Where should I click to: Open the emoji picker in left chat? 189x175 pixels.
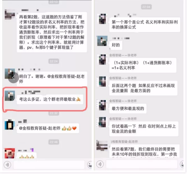click(90, 165)
